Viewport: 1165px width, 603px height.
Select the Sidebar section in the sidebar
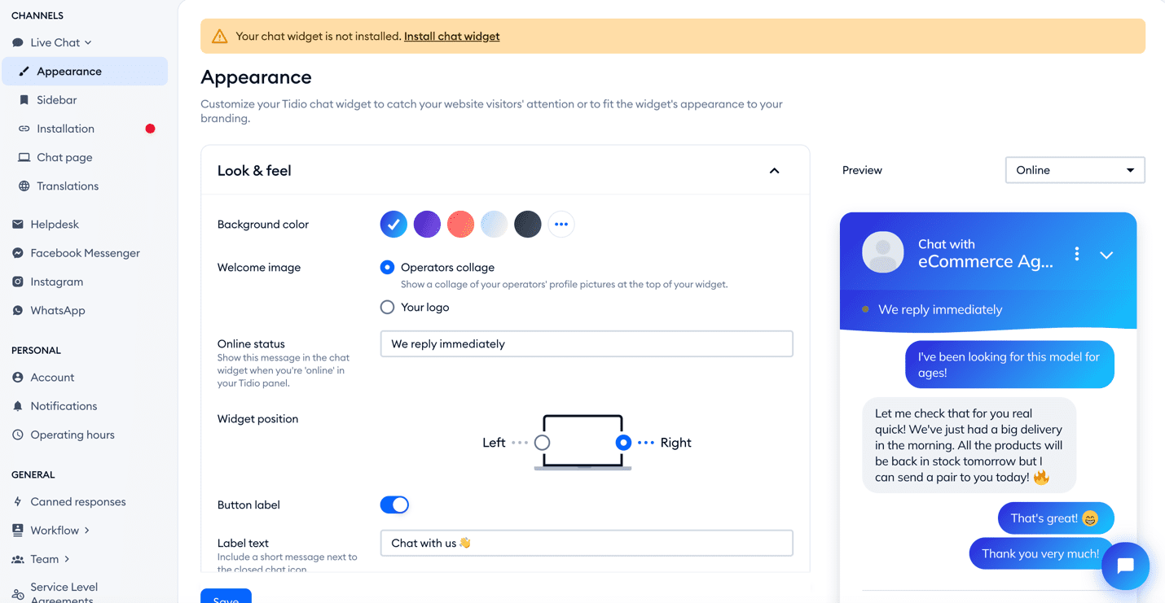tap(56, 99)
